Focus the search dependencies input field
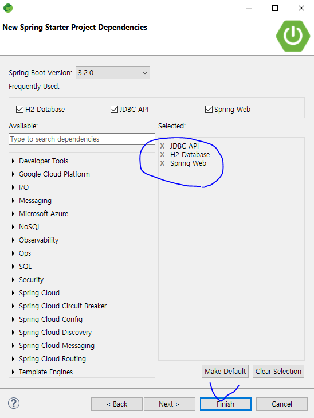 tap(82, 139)
